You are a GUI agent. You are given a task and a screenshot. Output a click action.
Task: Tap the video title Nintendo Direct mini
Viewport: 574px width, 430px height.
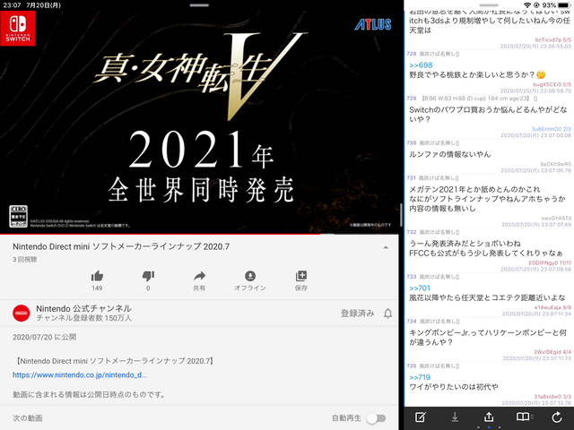coord(121,246)
